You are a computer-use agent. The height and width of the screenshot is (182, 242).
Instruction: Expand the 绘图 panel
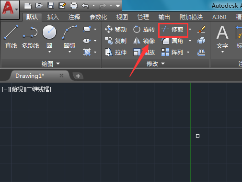coord(51,64)
